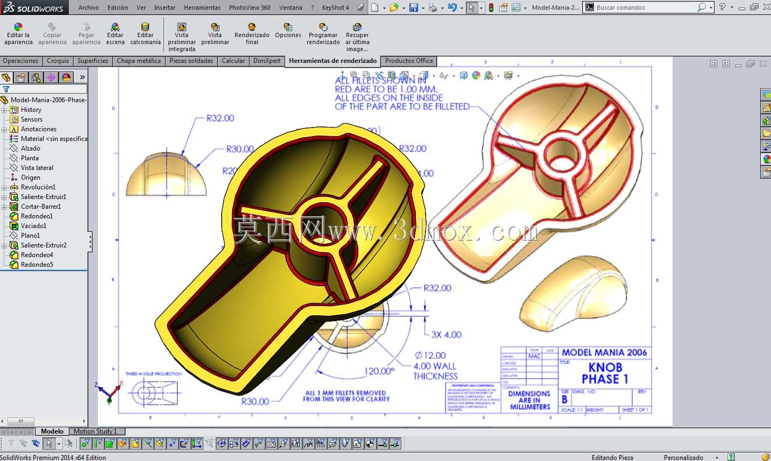Open the Herramientas menu
771x461 pixels.
click(x=202, y=8)
